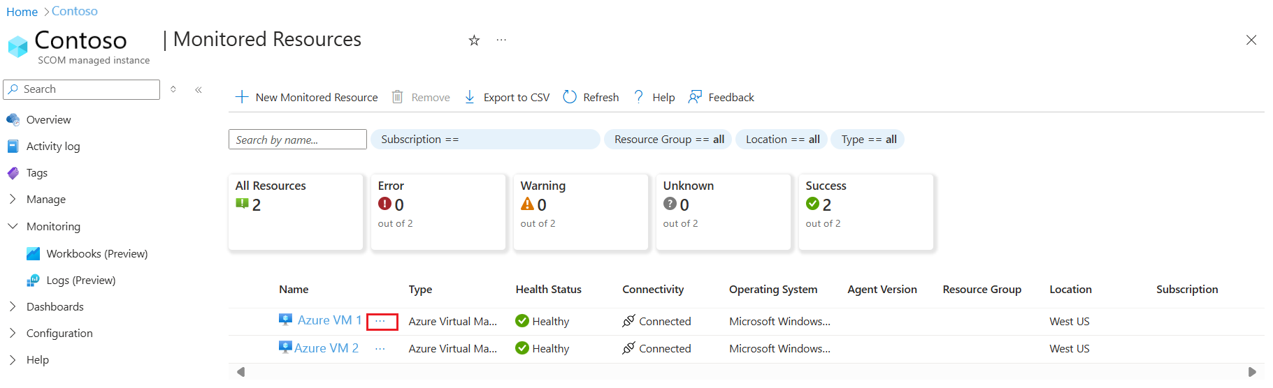The width and height of the screenshot is (1273, 388).
Task: Open ellipsis menu for Azure VM 2
Action: point(380,348)
